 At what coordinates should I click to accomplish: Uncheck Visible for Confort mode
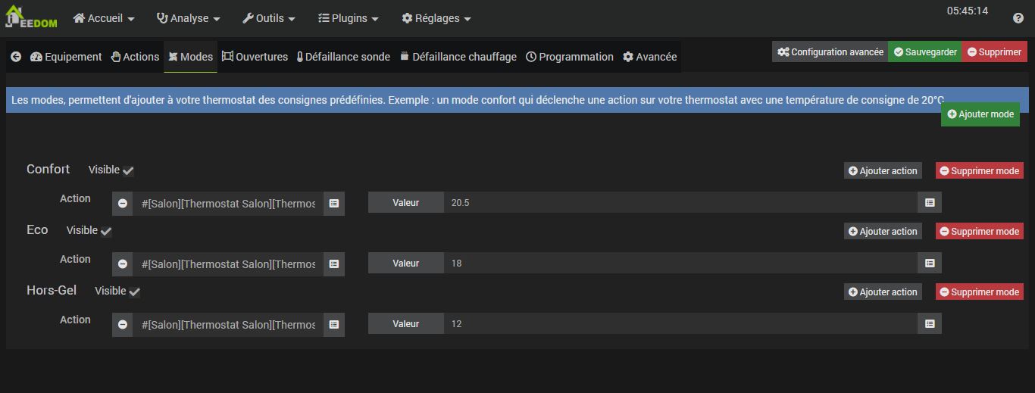coord(128,170)
